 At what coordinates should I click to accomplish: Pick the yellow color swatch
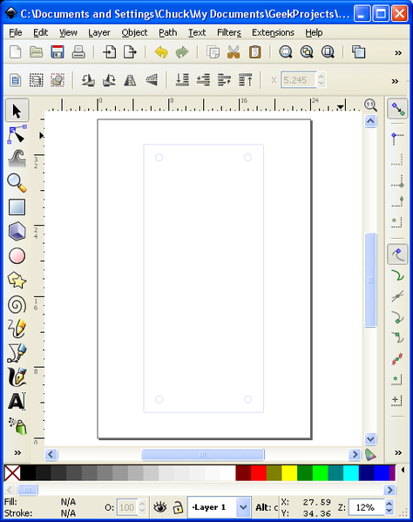click(289, 473)
